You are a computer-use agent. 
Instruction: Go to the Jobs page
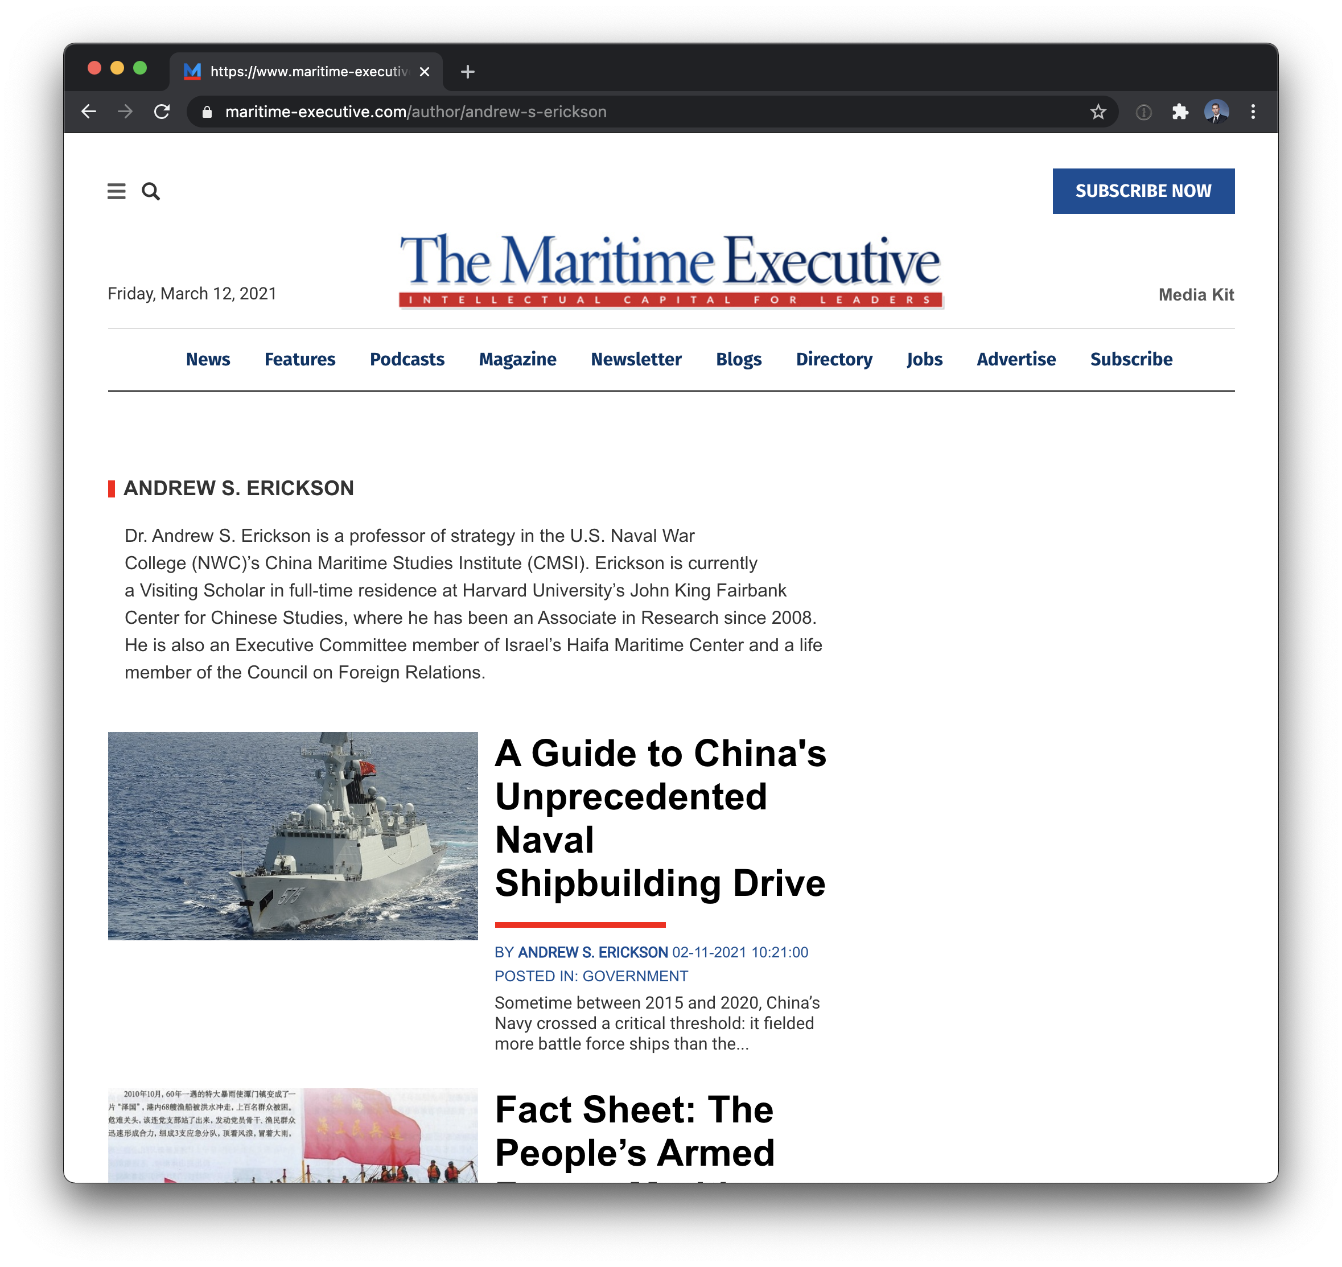pos(924,359)
